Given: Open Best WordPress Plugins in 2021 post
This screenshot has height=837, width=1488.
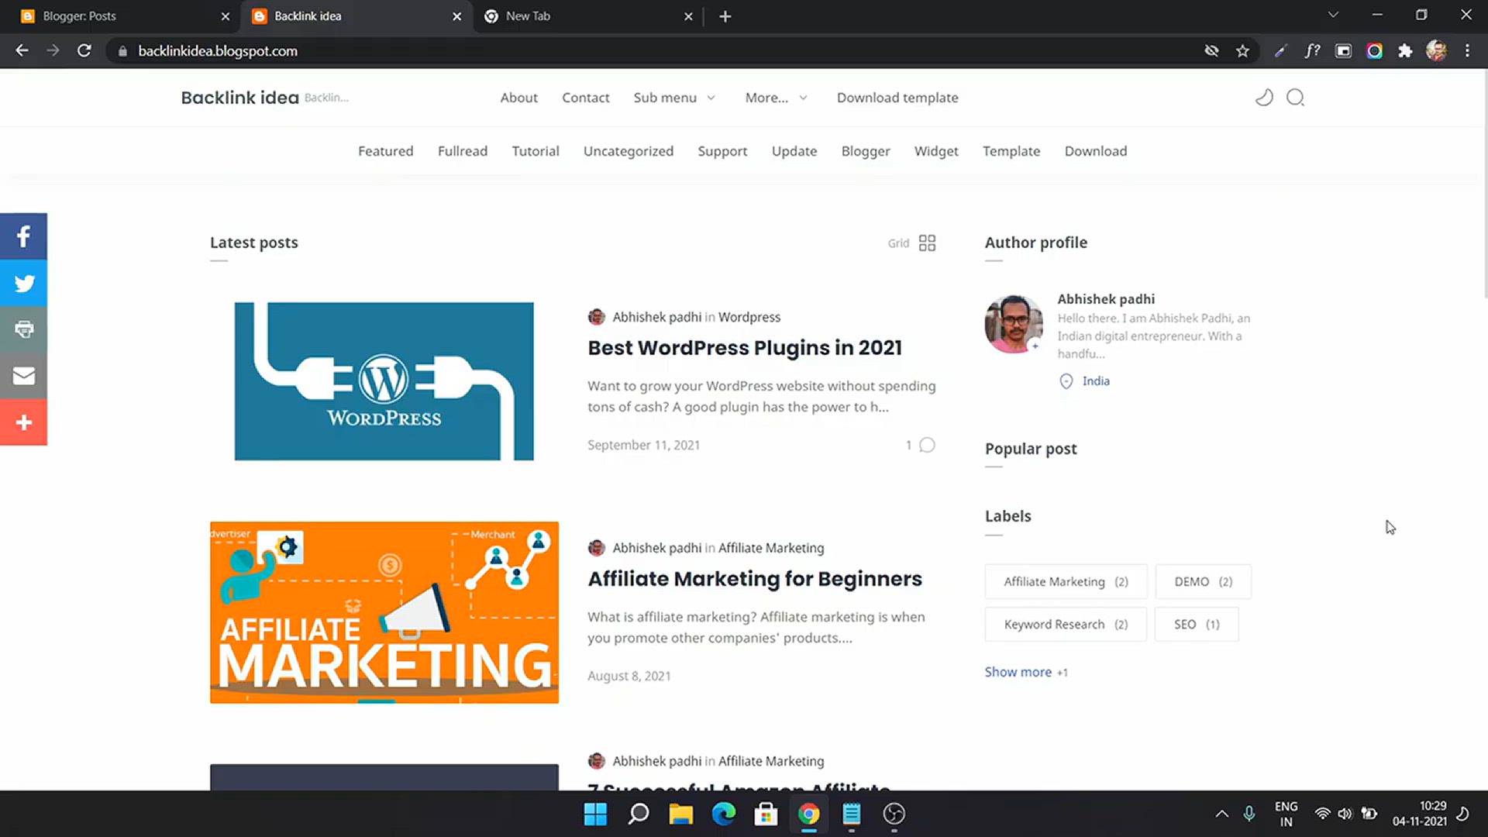Looking at the screenshot, I should [744, 348].
